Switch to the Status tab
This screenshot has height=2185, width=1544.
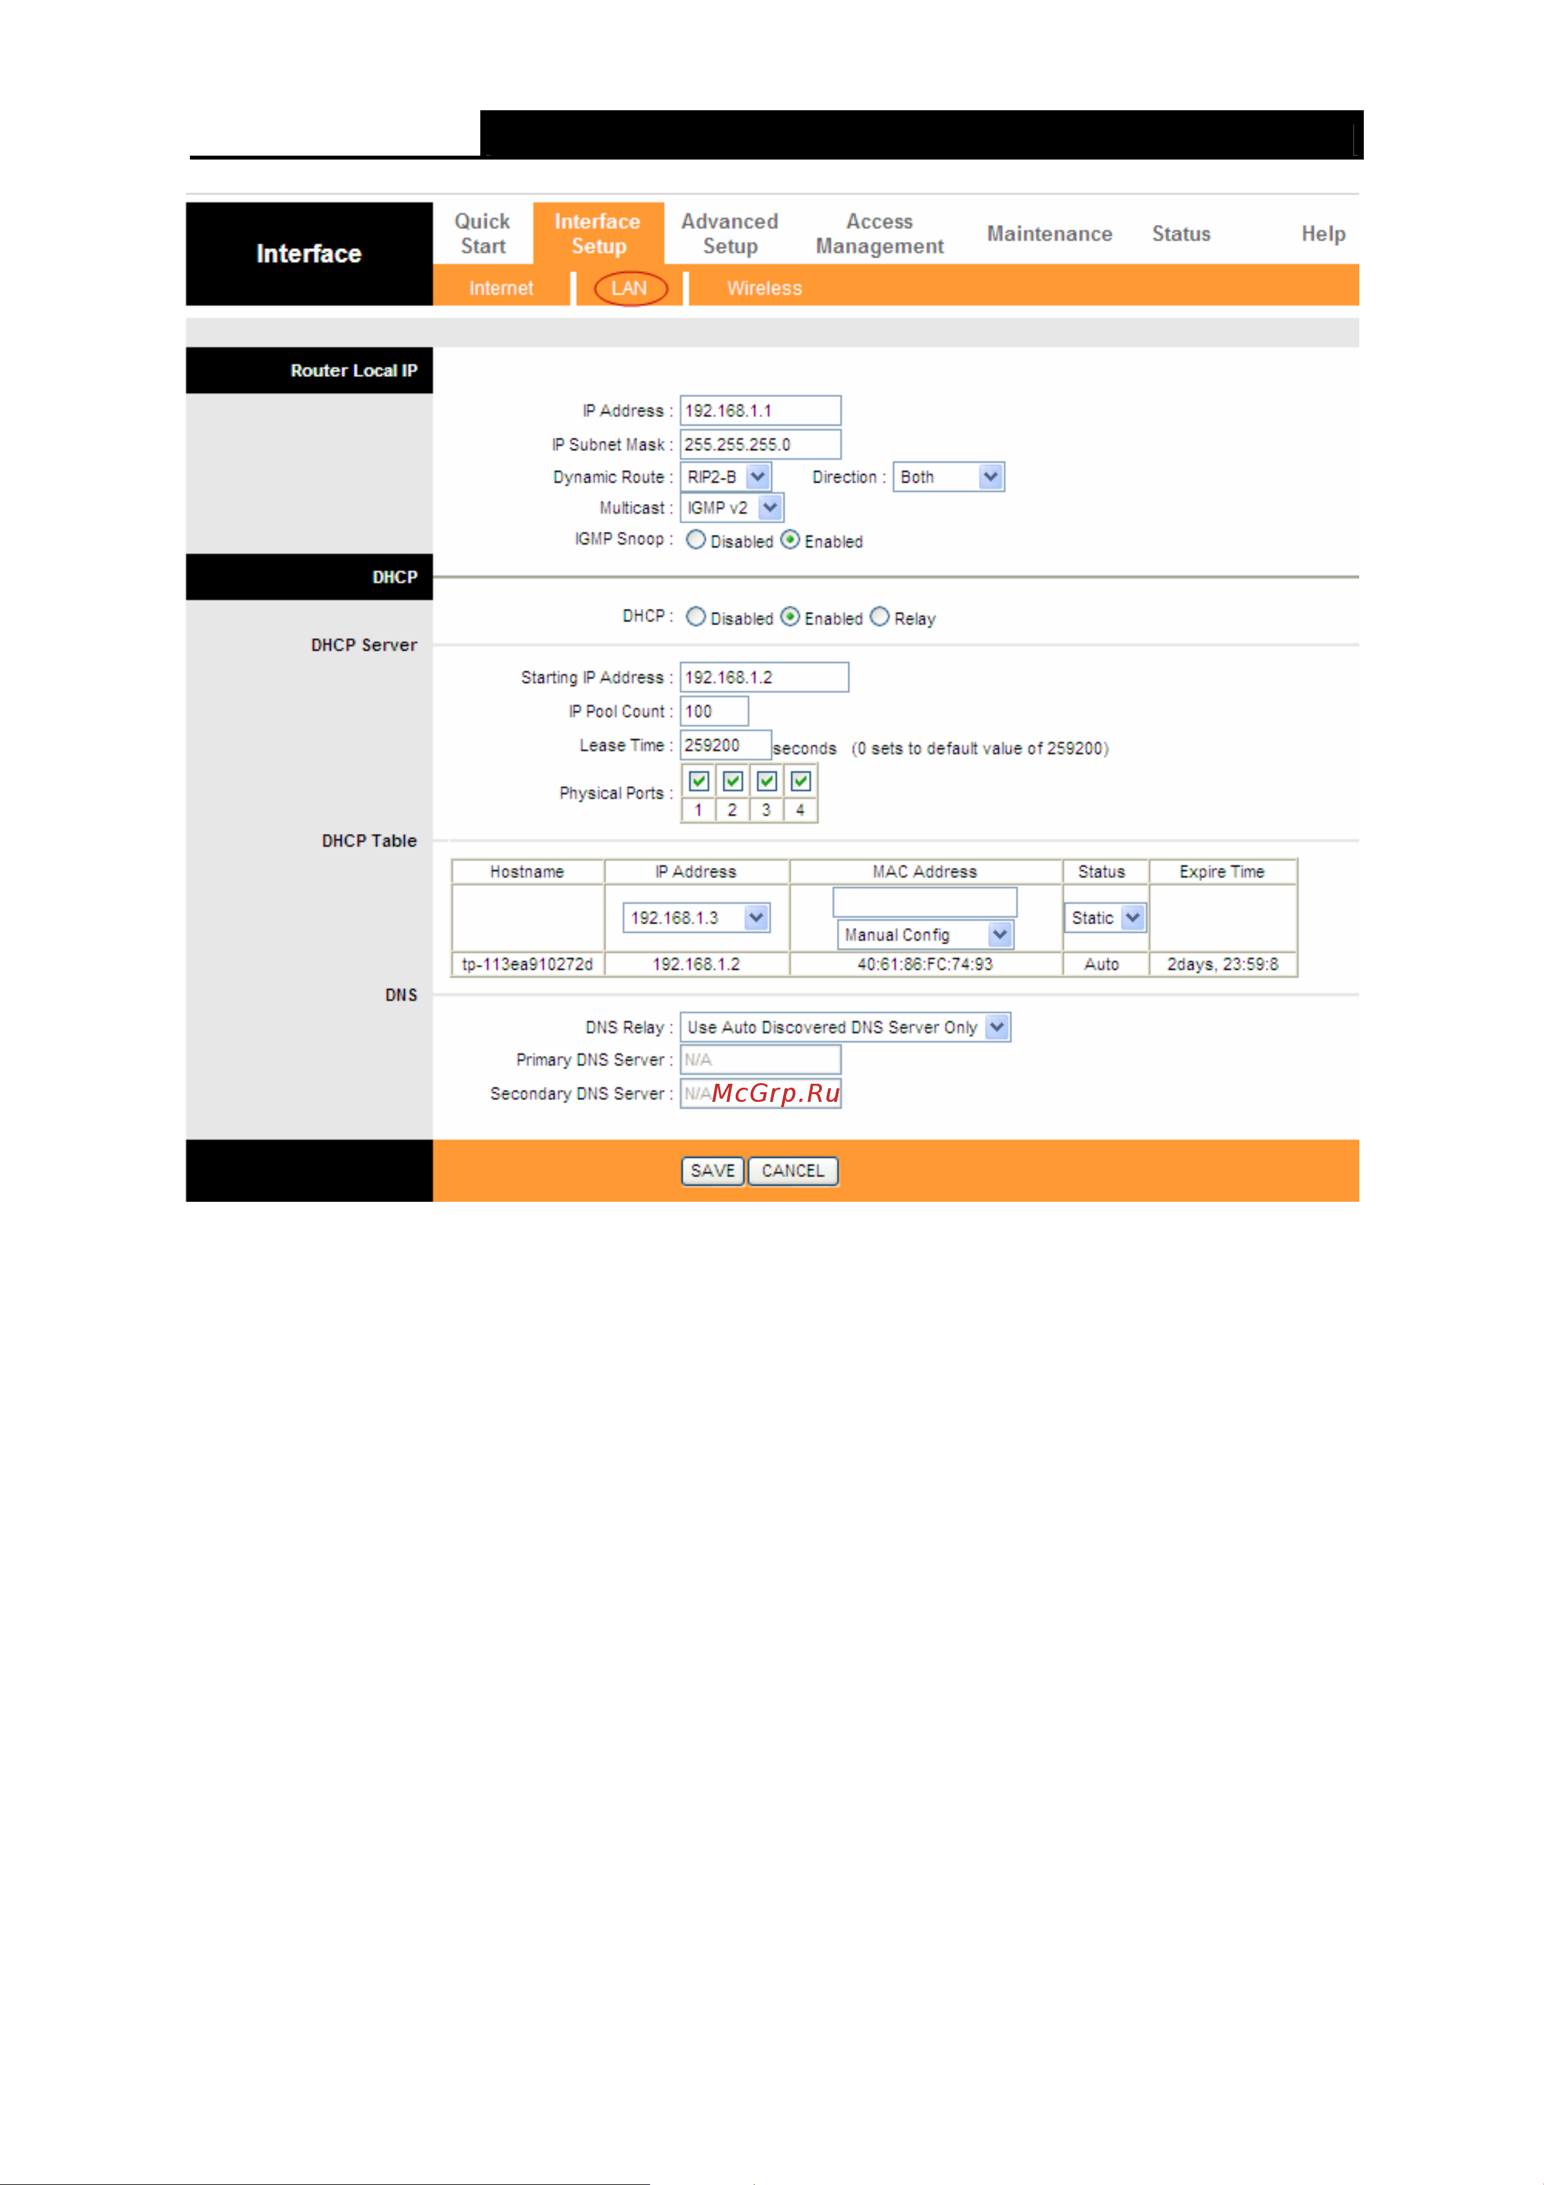point(1180,233)
